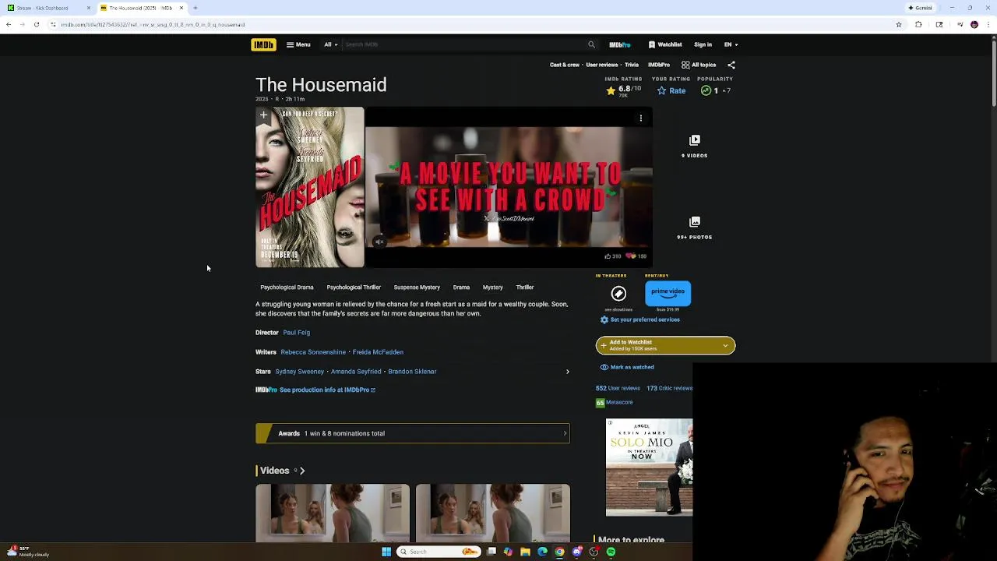Rate the movie with Rate star
The image size is (997, 561).
[x=671, y=90]
